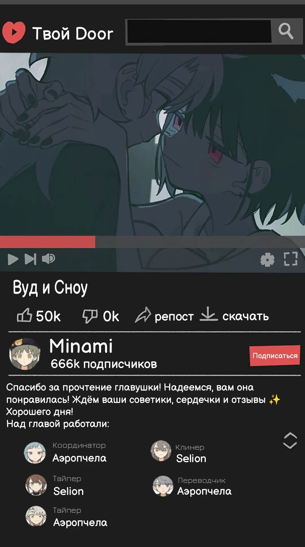Click the Подписаться subscribe button
The height and width of the screenshot is (547, 305).
tap(274, 356)
